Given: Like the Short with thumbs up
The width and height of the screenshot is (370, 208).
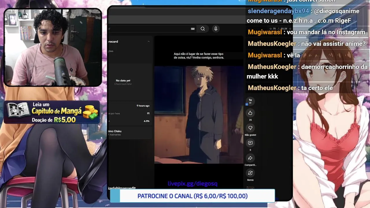Looking at the screenshot, I should coord(250,113).
